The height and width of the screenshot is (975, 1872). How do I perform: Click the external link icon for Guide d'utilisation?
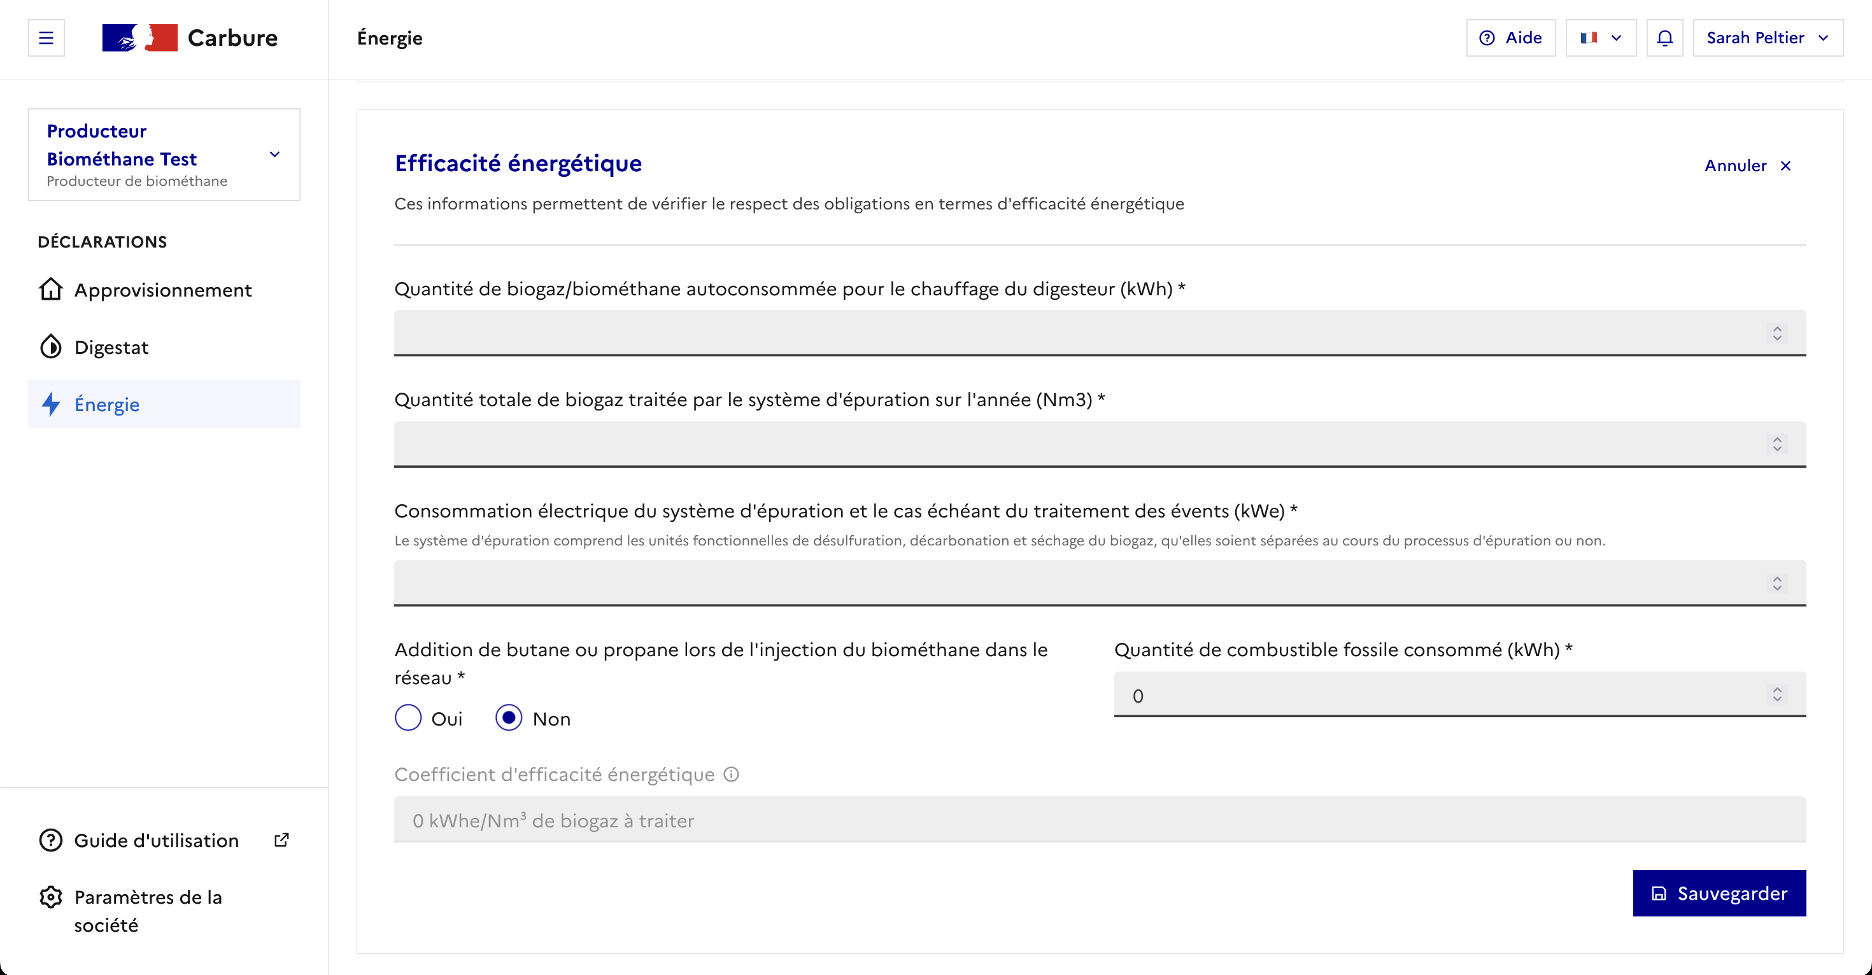[x=281, y=840]
